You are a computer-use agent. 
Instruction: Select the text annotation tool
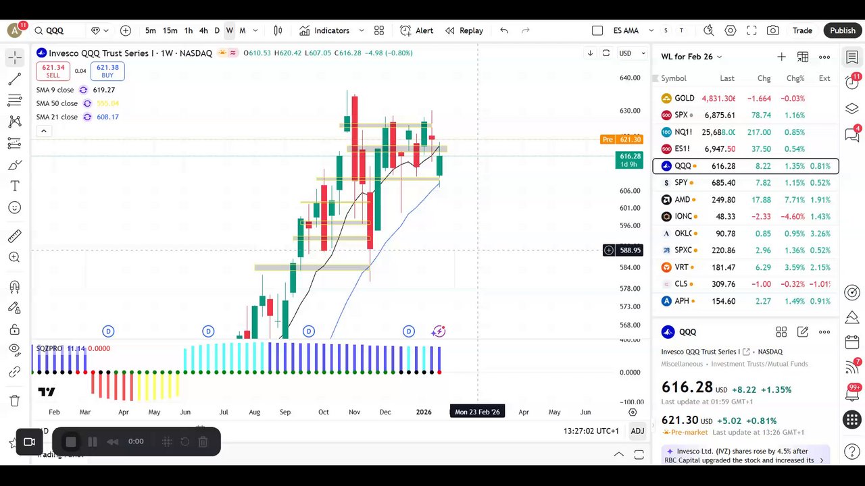pyautogui.click(x=15, y=186)
